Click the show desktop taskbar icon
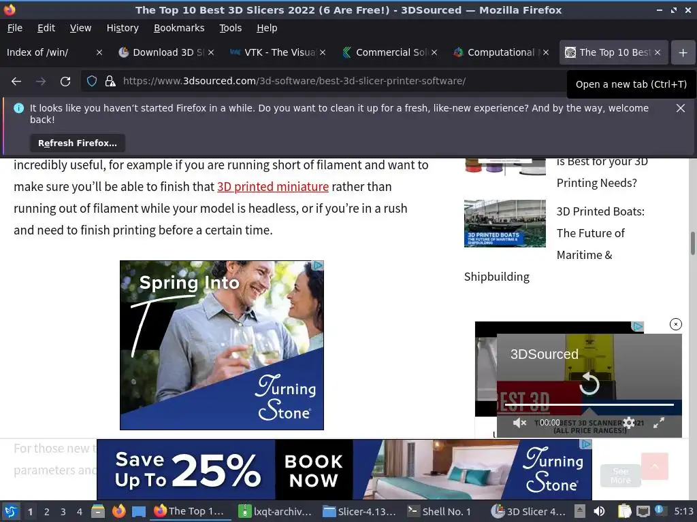Viewport: 697px width, 522px height. 139,511
